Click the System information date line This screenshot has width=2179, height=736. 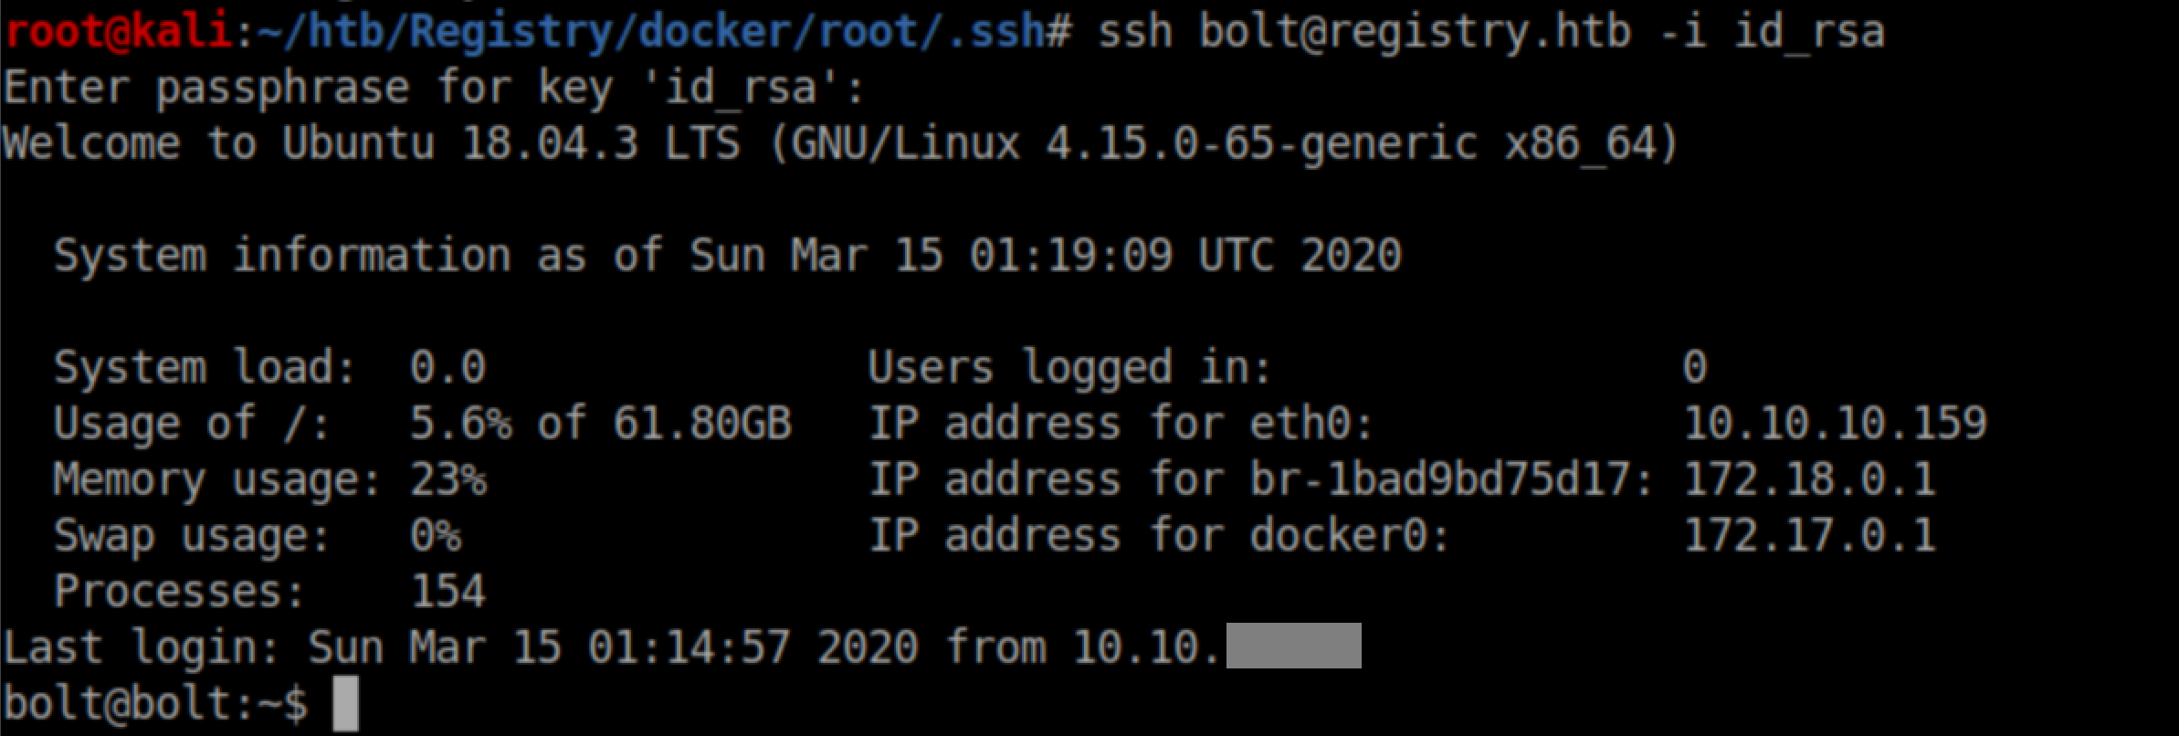[x=727, y=255]
